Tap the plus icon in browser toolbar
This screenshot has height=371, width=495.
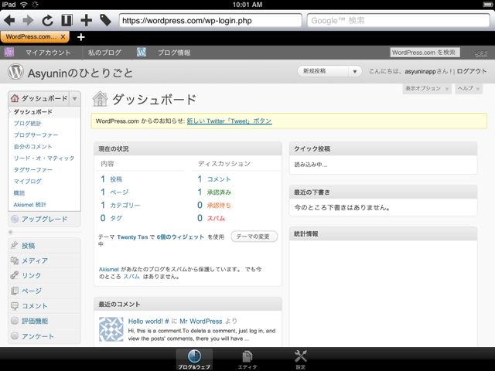click(x=86, y=21)
